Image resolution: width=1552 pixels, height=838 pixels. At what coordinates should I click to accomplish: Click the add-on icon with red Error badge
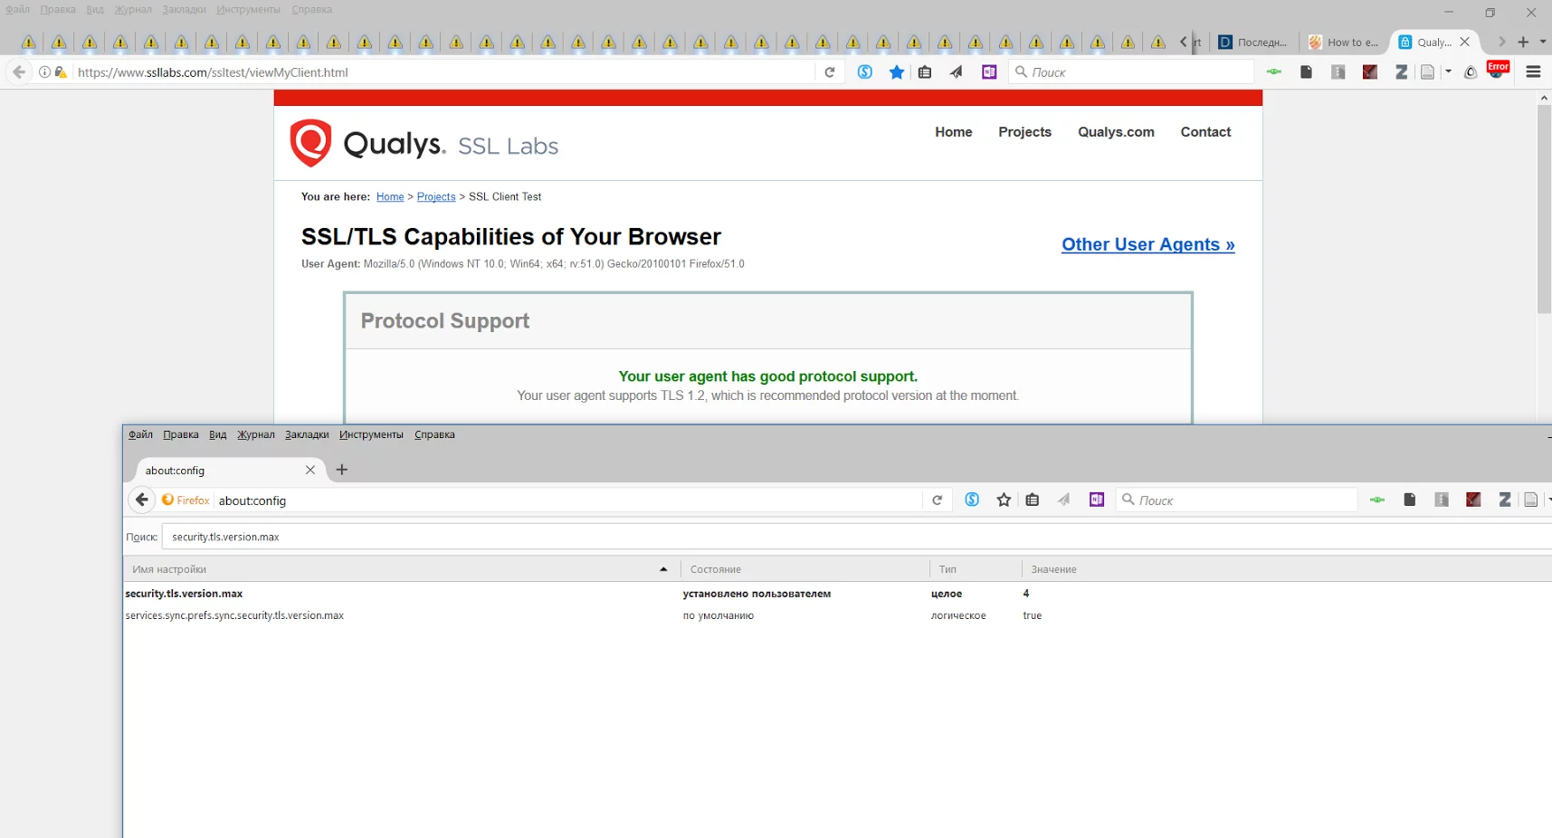pyautogui.click(x=1498, y=70)
